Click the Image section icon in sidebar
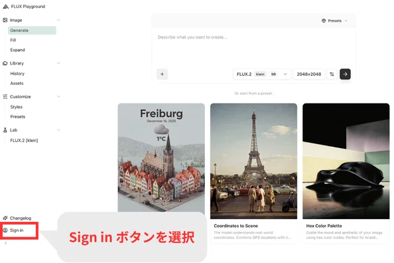Image resolution: width=394 pixels, height=263 pixels. pyautogui.click(x=5, y=20)
